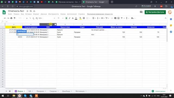This screenshot has width=174, height=98.
Task: Open column C dropdown arrow in header
Action: coord(55,24)
